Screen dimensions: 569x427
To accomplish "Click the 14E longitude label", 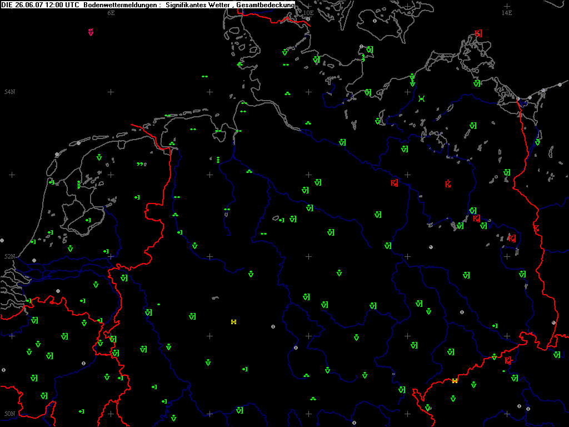I will point(506,13).
